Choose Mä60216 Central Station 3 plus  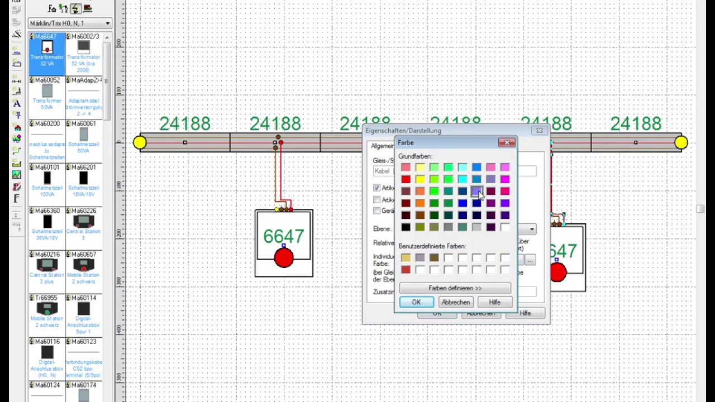point(47,272)
